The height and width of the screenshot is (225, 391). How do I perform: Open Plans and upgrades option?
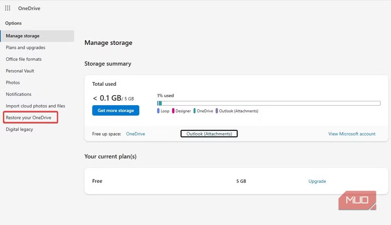(26, 47)
